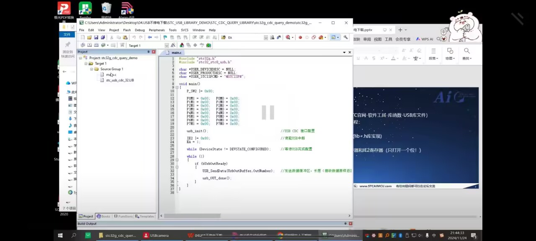Start the debug session icon
The width and height of the screenshot is (536, 241).
pos(288,37)
